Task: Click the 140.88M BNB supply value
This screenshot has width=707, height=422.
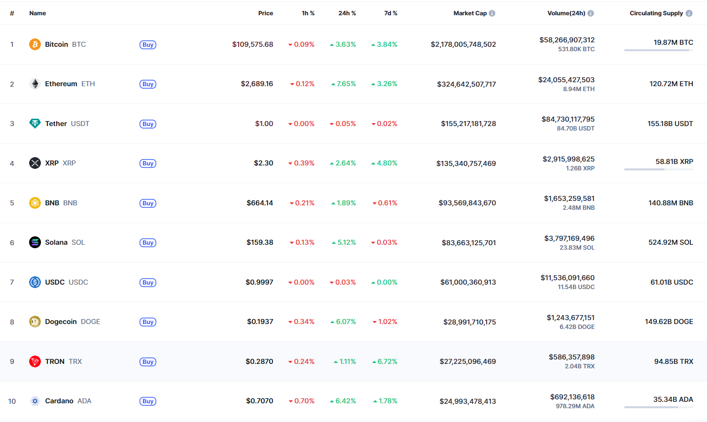Action: click(x=671, y=203)
